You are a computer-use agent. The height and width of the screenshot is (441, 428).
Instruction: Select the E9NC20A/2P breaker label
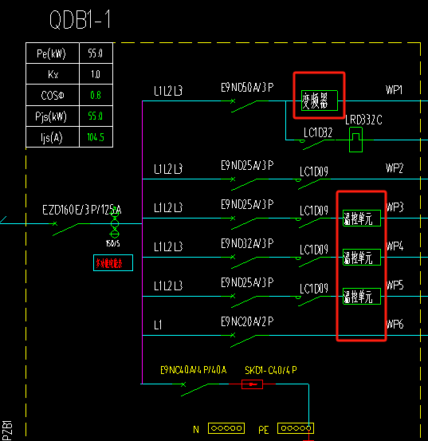click(247, 321)
